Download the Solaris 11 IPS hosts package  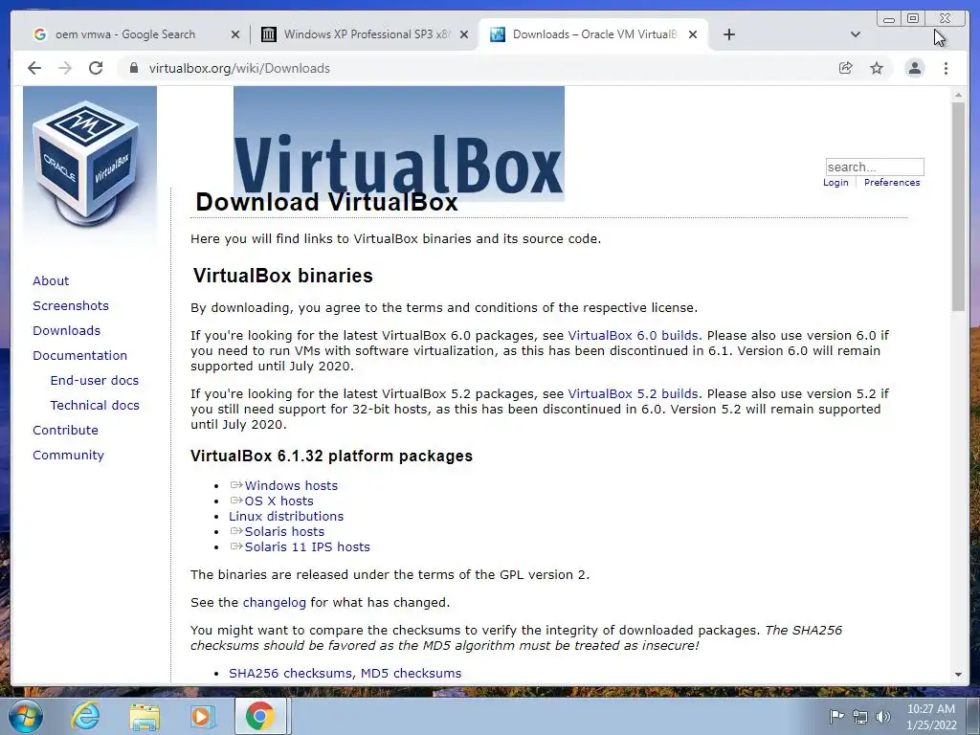click(307, 546)
